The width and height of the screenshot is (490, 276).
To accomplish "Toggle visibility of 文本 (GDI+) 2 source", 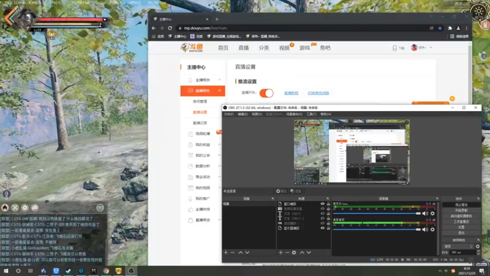I will (323, 218).
